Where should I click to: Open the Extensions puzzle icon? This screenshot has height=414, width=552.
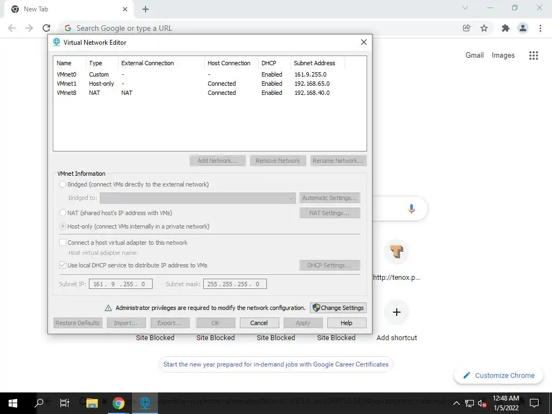(x=506, y=28)
